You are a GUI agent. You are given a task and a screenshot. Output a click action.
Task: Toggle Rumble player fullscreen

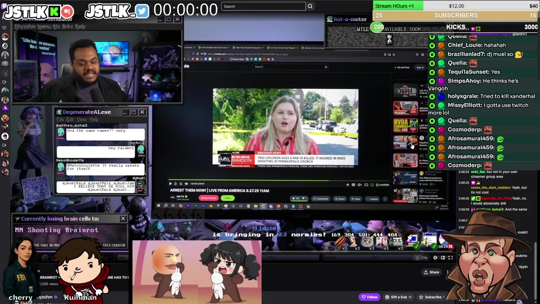click(x=372, y=185)
